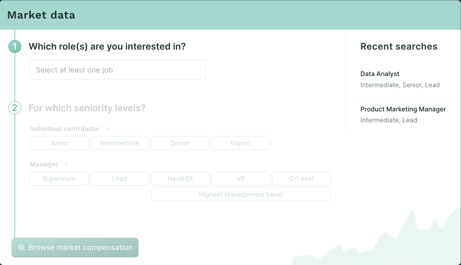Click the arrow icon next to Manager
The height and width of the screenshot is (265, 461).
[x=65, y=165]
